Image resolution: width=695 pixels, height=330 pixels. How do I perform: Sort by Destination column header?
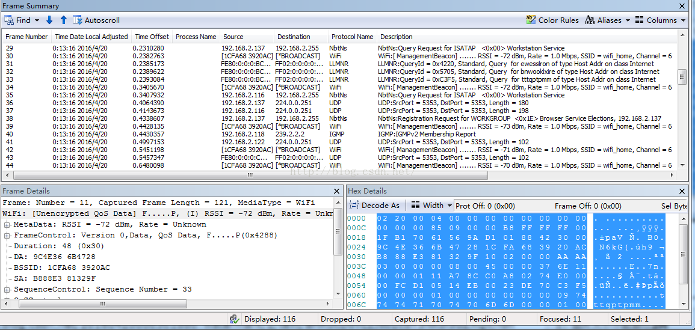pyautogui.click(x=301, y=37)
